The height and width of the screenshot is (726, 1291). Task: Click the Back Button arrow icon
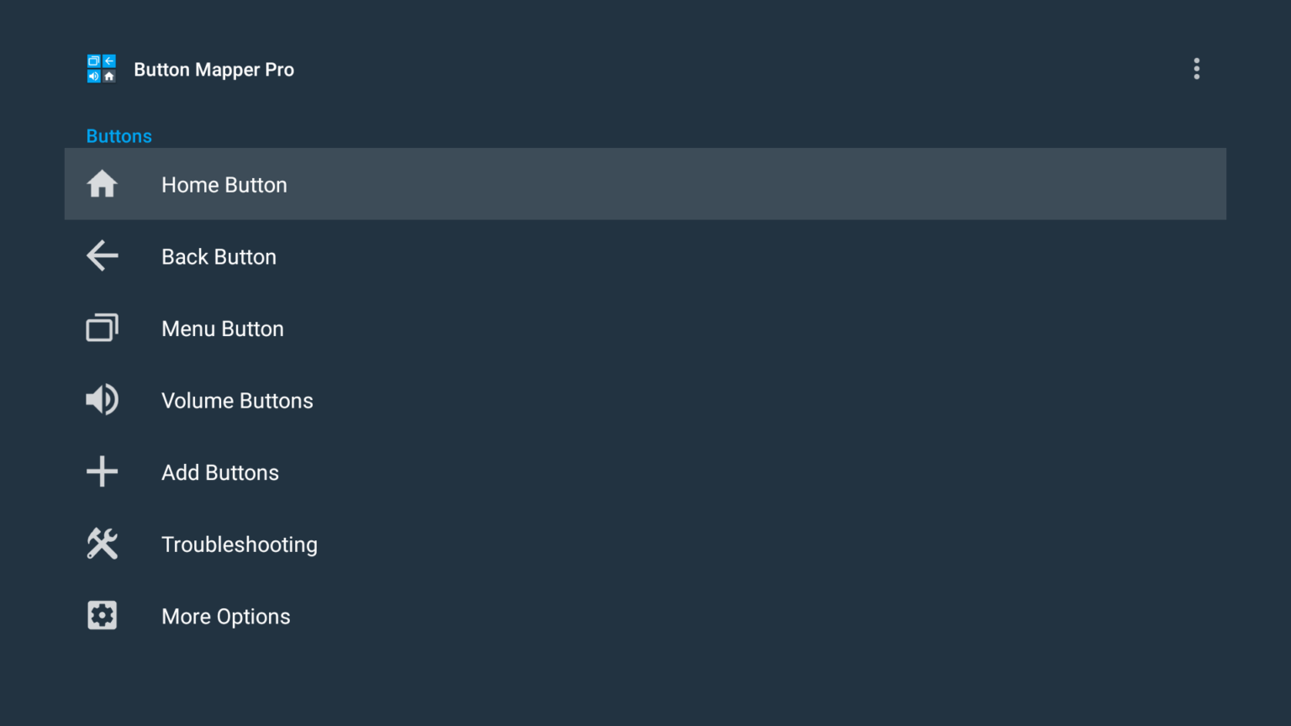[x=102, y=256]
